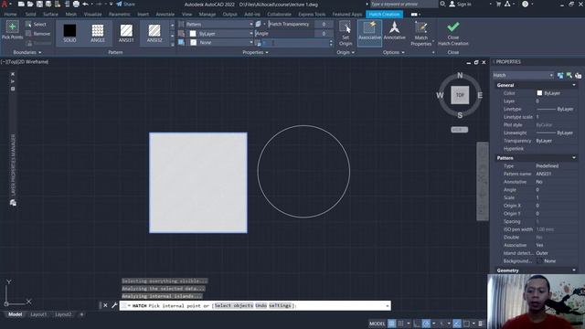The image size is (585, 329).
Task: Click the Share button
Action: 125,4
